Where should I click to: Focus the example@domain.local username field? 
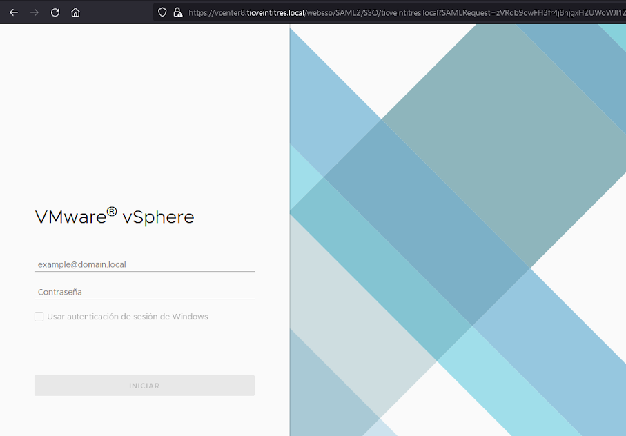click(144, 264)
